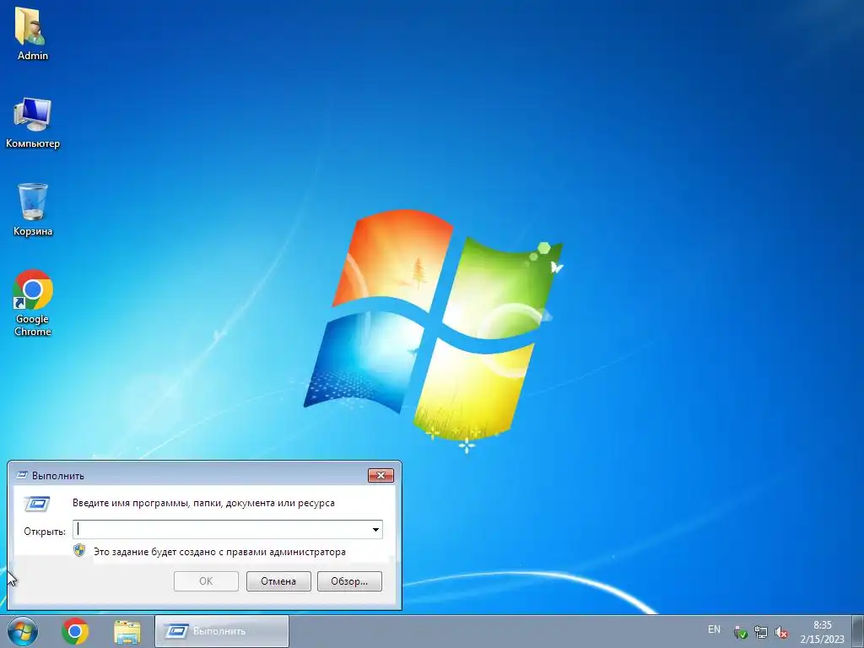Click the Run icon in dialog title bar
Screen dimensions: 864x648
point(22,475)
